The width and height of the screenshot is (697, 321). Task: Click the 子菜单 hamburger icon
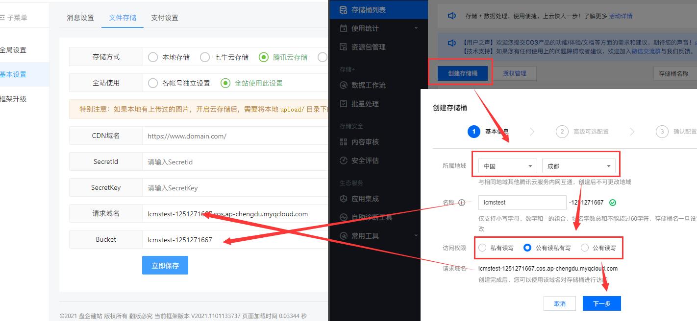(x=2, y=18)
